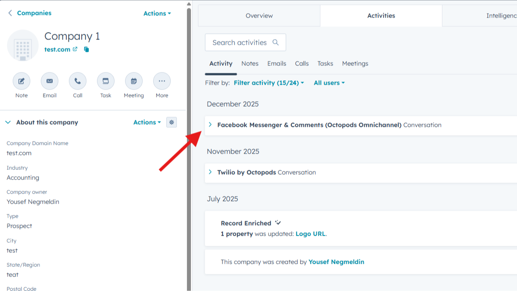
Task: Open the More options icon
Action: click(162, 81)
